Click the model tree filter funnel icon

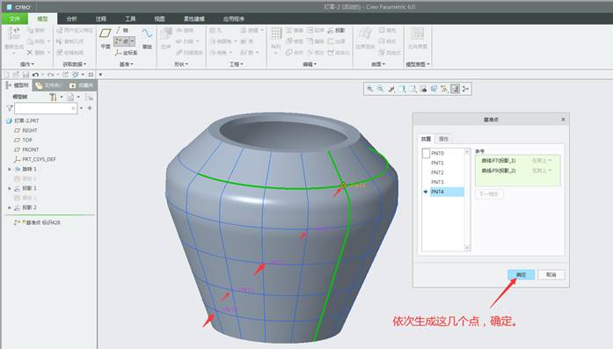(10, 108)
